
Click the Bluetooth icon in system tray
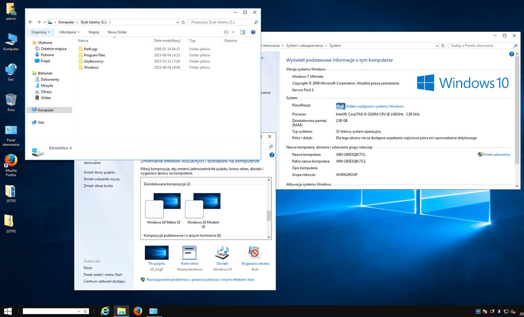click(x=499, y=311)
